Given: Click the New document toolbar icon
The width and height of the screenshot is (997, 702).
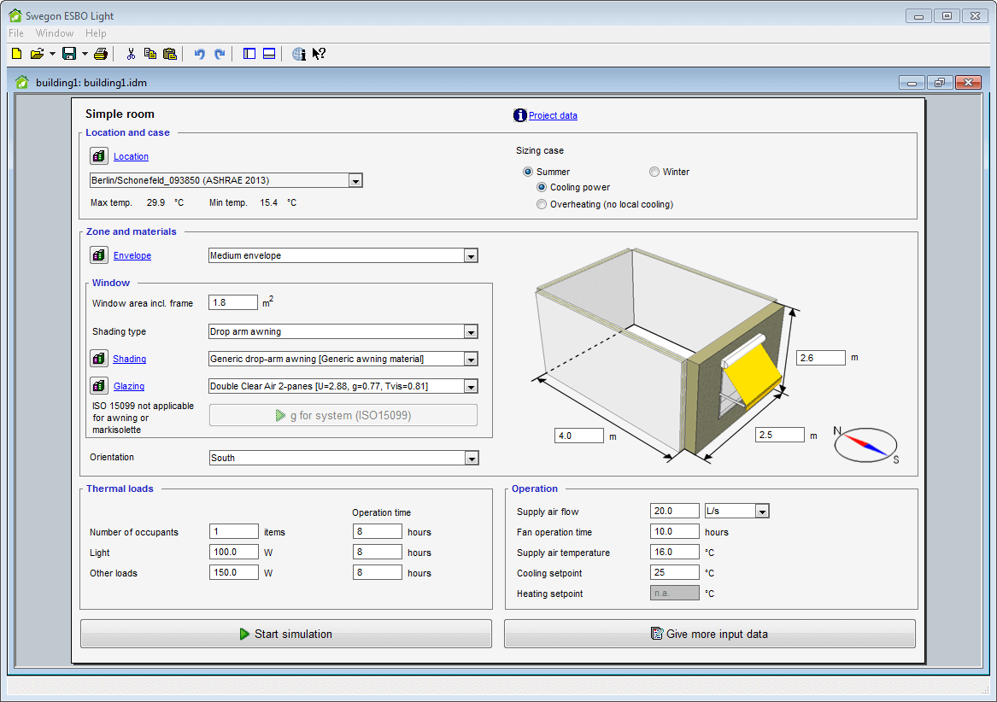Looking at the screenshot, I should coord(16,54).
